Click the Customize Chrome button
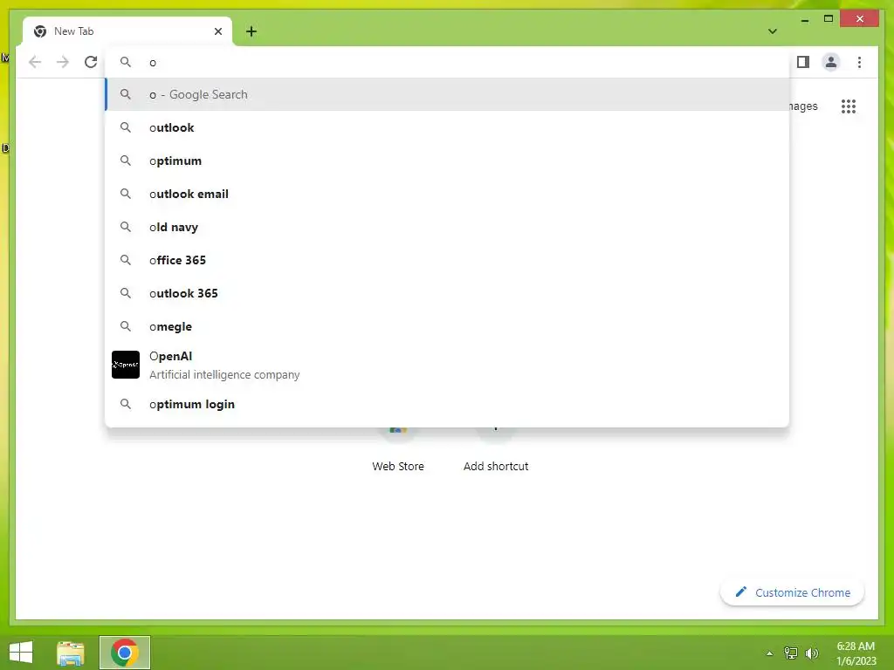 793,592
